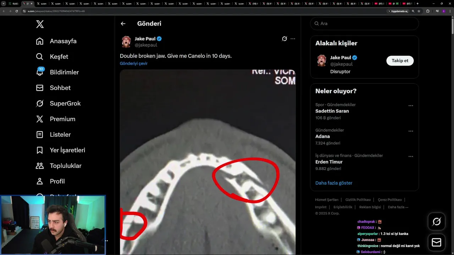Open Jake Paul's name link on the post
454x255 pixels.
(x=145, y=39)
